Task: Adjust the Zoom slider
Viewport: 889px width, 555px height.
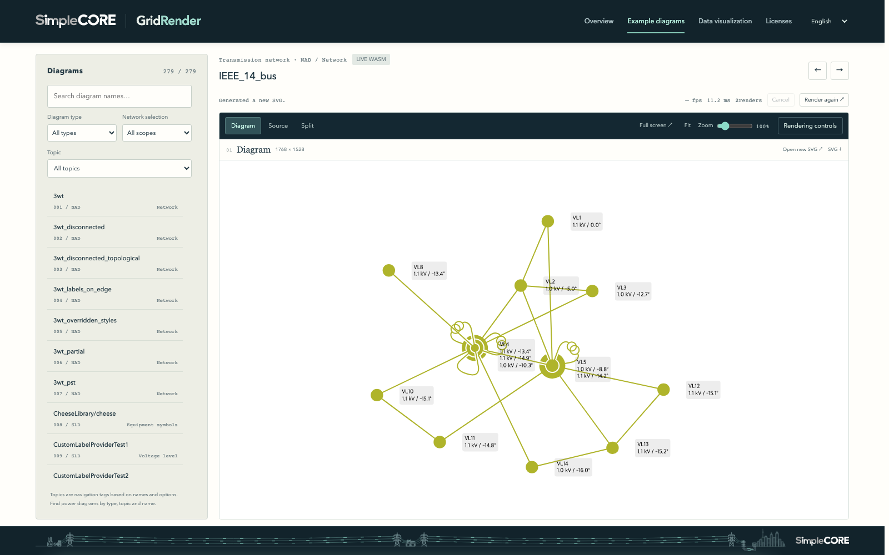Action: (x=735, y=126)
